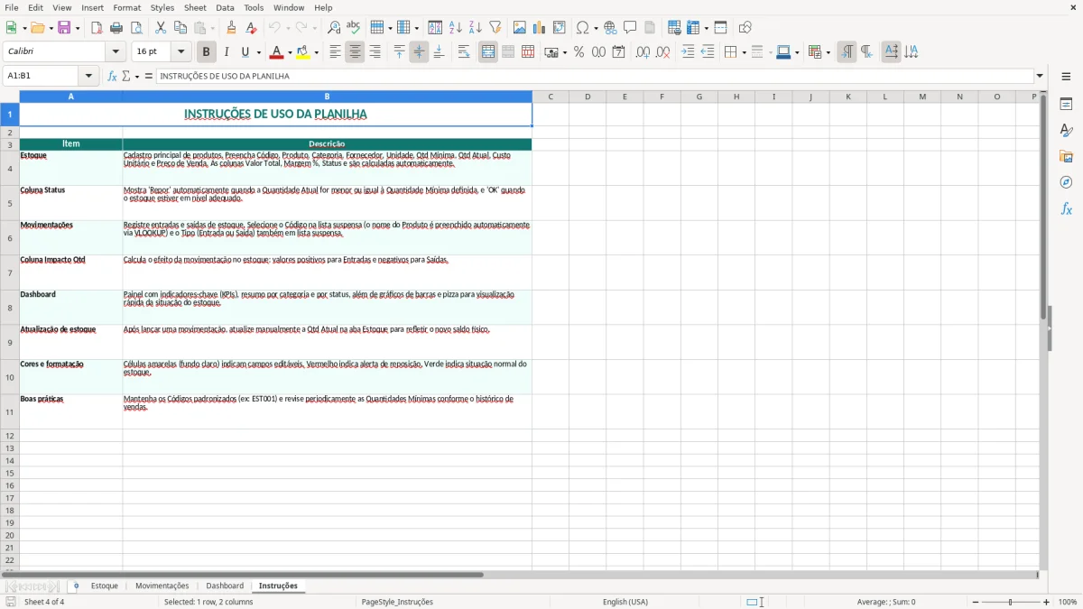Insert a pivot table
Viewport: 1083px width, 609px height.
pos(560,28)
